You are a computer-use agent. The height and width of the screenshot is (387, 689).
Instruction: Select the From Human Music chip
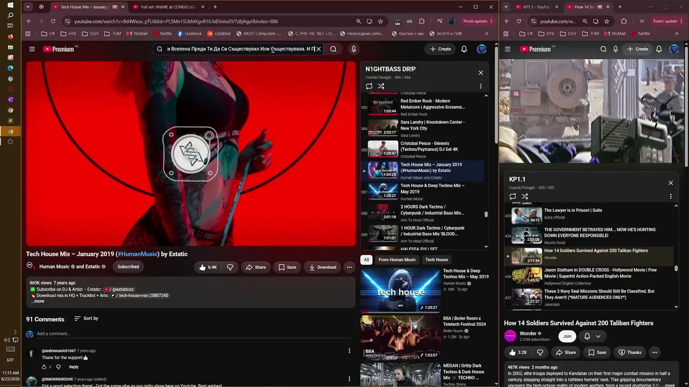tap(397, 260)
